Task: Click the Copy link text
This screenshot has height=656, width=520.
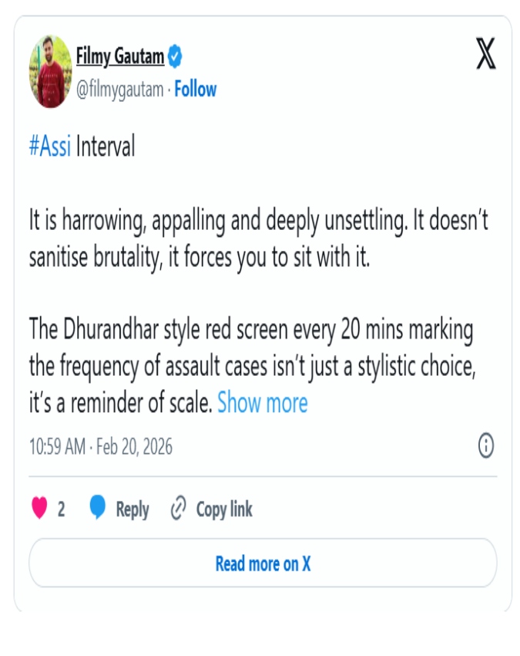Action: [x=224, y=509]
